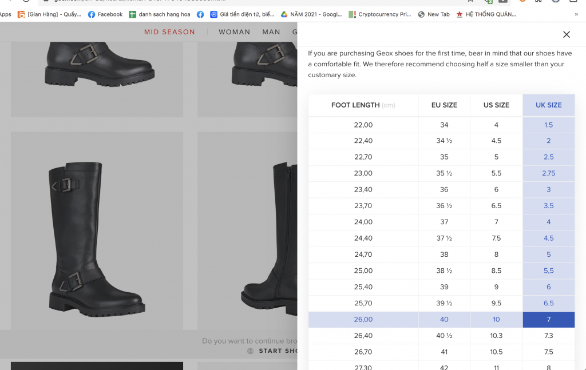The height and width of the screenshot is (370, 586).
Task: Select UK size 7.5 cell
Action: click(549, 352)
